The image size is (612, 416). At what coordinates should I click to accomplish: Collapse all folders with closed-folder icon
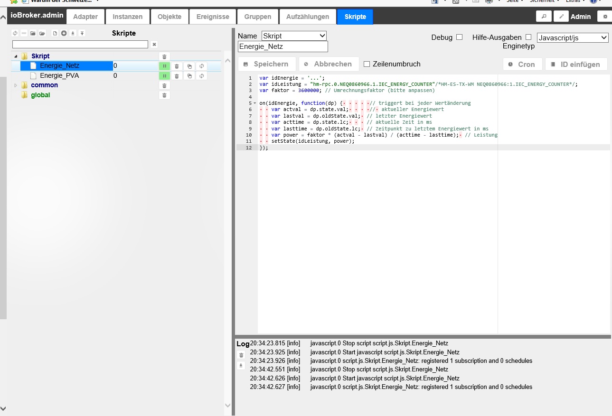33,33
